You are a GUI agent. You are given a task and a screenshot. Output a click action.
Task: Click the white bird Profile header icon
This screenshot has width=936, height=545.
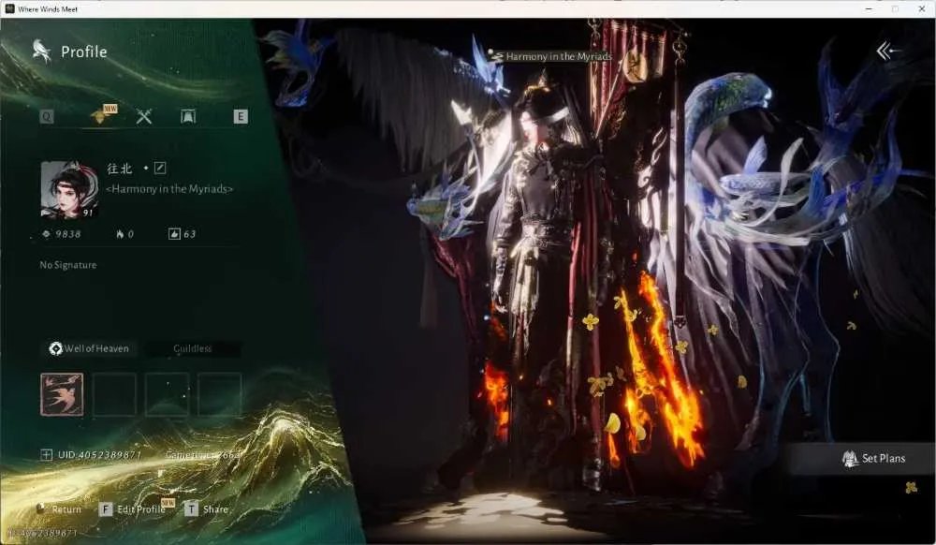click(42, 52)
